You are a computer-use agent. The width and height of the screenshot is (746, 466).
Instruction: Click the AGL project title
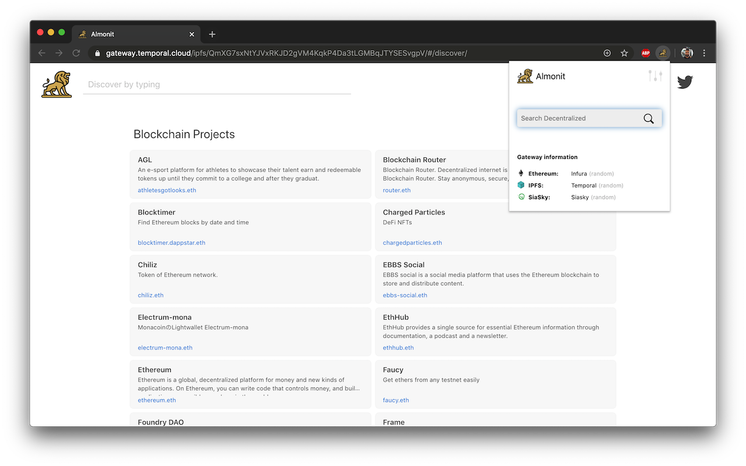tap(145, 160)
